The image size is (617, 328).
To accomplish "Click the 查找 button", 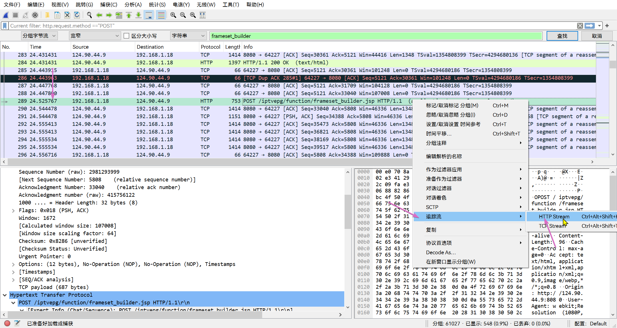I will pyautogui.click(x=562, y=36).
